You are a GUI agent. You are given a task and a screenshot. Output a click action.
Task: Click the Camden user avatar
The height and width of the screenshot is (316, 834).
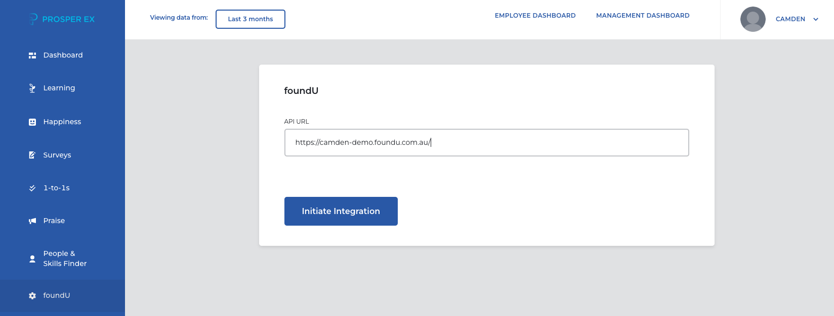coord(753,19)
